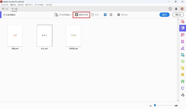This screenshot has height=109, width=186.
Task: Open Create PDF tool in right sidebar
Action: [x=182, y=21]
